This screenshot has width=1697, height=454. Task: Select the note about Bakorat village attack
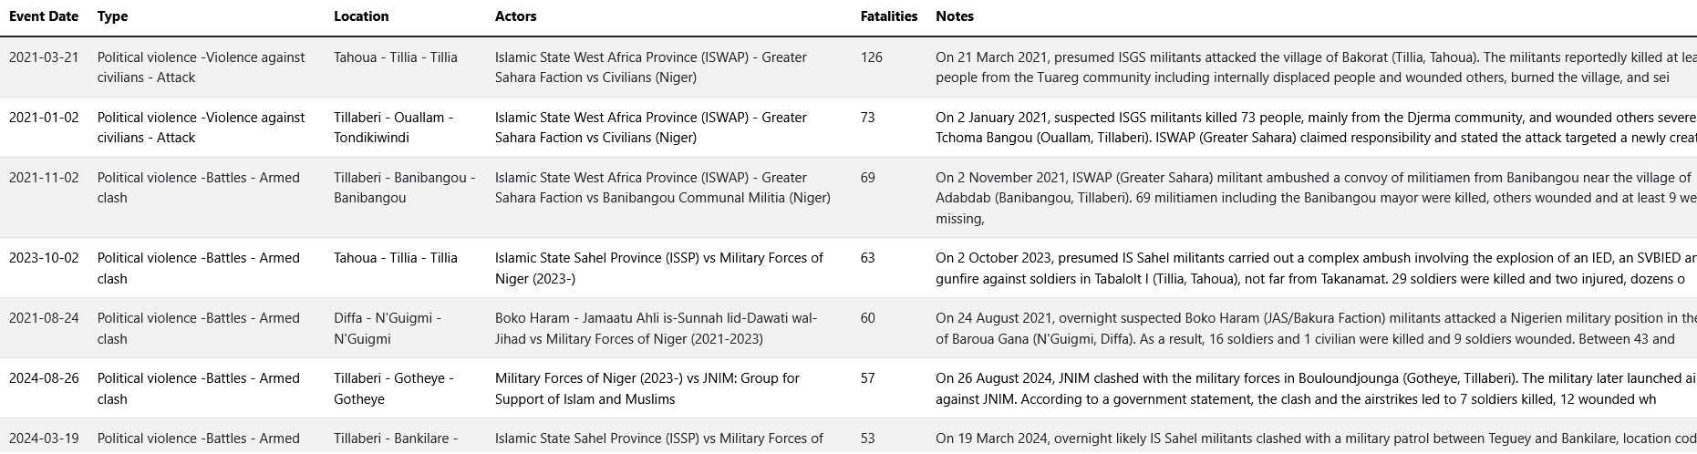(x=1316, y=67)
